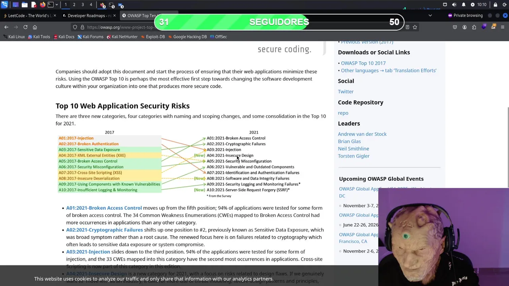The image size is (509, 286).
Task: Open the list all tabs dropdown
Action: pos(430,15)
